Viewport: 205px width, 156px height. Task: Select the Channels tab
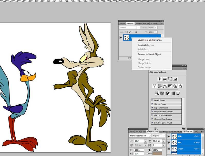[x=188, y=132]
